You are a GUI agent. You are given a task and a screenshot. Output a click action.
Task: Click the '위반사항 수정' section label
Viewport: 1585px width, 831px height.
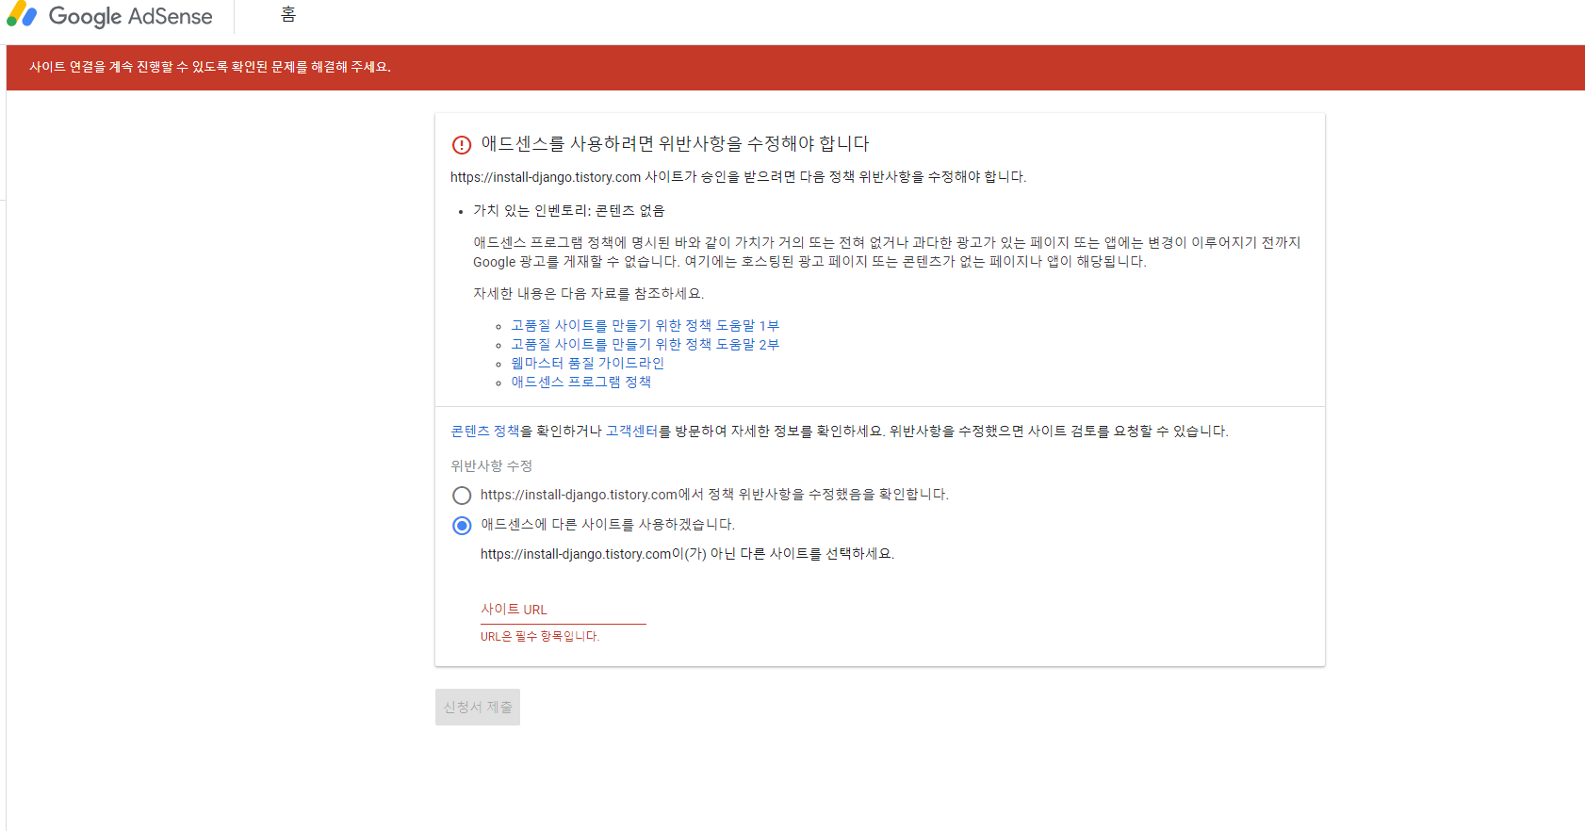pos(491,465)
